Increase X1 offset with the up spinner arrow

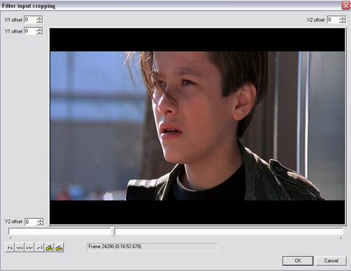(39, 18)
